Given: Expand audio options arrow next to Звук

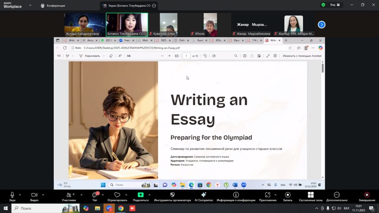Looking at the screenshot, I should (x=20, y=195).
